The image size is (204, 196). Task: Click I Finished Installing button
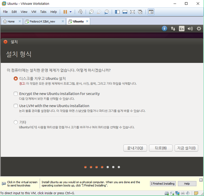[163, 184]
